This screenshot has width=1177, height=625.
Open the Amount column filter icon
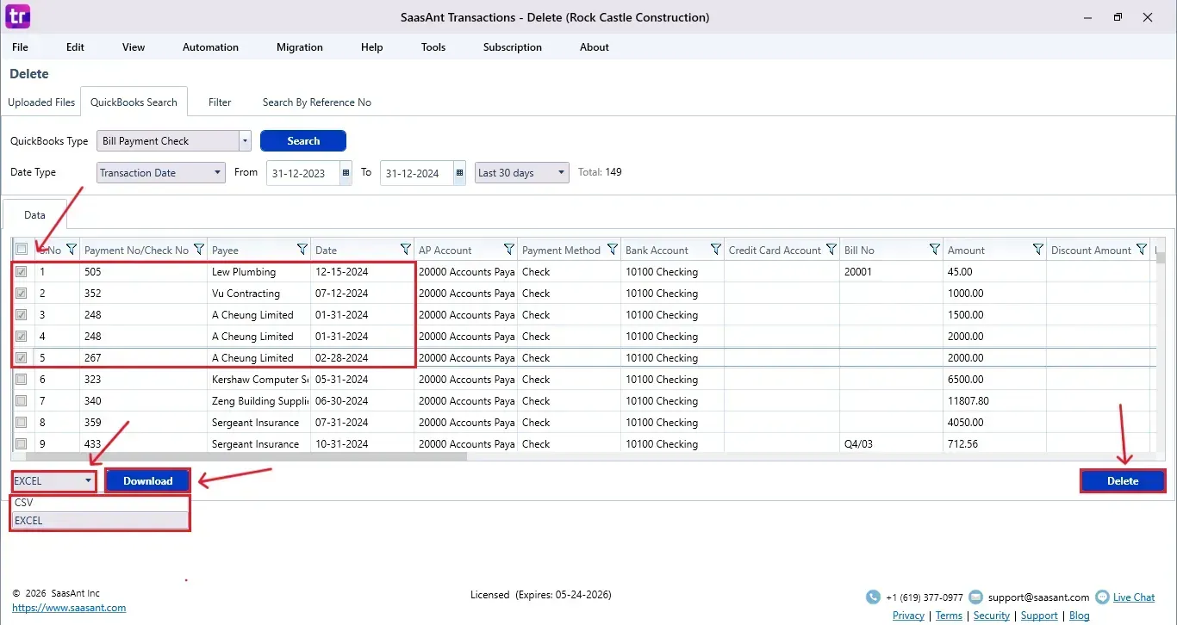(x=1038, y=250)
